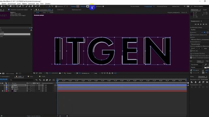Screen dimensions: 209x117
Task: Switch to the MAIN timeline tab
Action: click(20, 77)
